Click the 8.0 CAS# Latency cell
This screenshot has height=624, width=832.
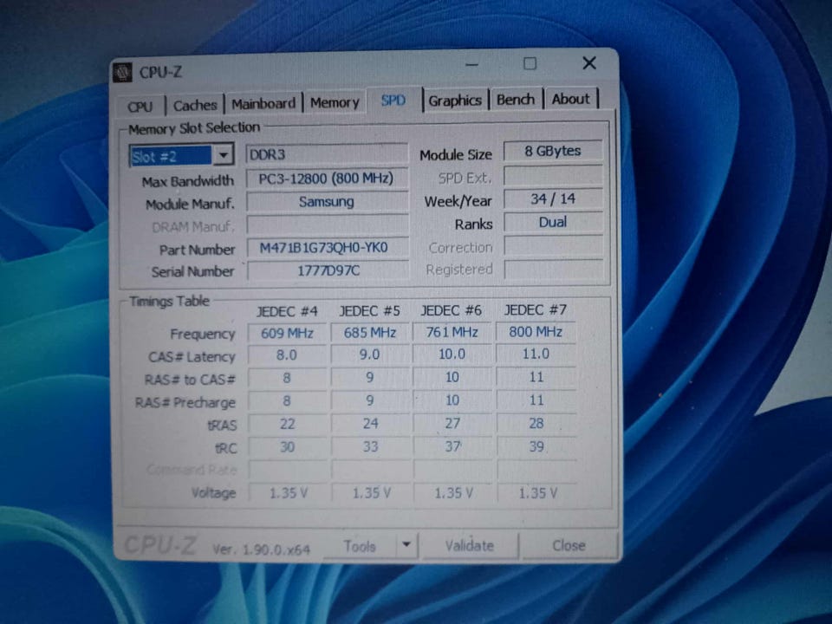[x=287, y=355]
